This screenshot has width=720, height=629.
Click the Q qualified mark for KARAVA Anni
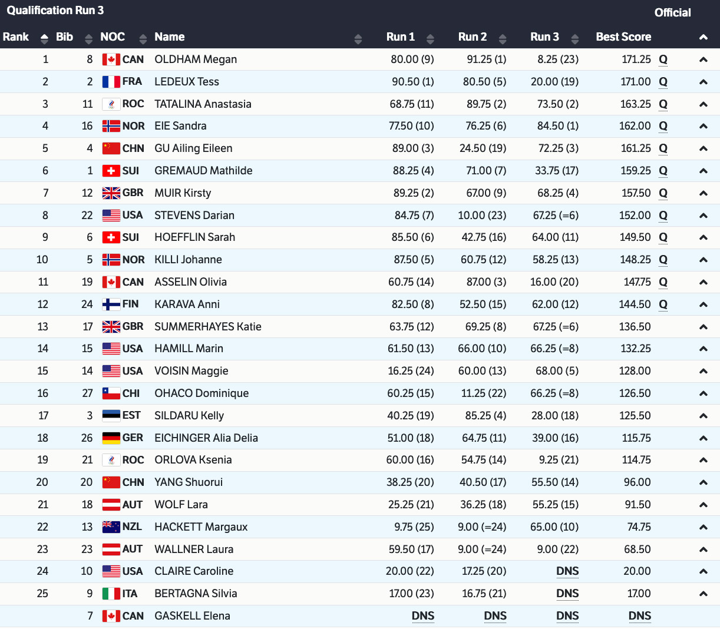pos(663,304)
